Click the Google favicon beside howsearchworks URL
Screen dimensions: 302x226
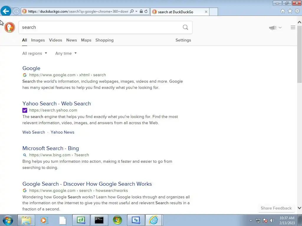(x=25, y=190)
